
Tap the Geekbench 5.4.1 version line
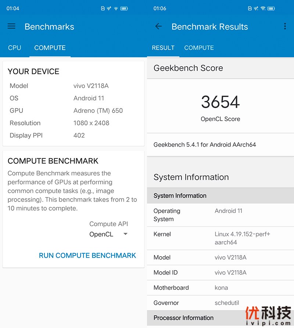205,145
